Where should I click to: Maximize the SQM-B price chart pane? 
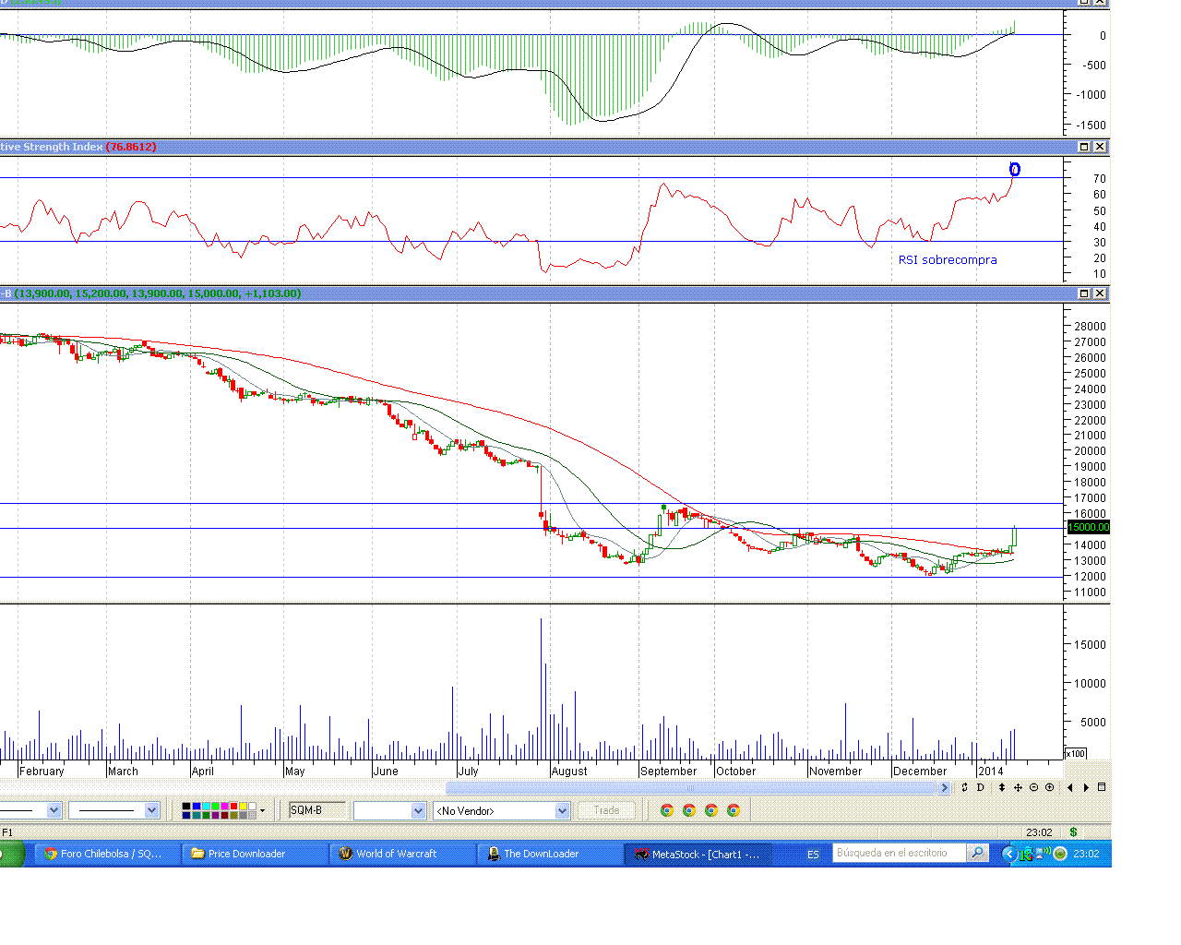tap(1084, 293)
